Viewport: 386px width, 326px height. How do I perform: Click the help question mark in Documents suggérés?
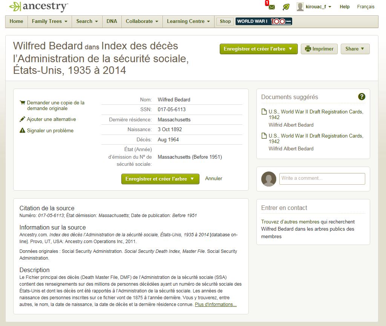[361, 97]
